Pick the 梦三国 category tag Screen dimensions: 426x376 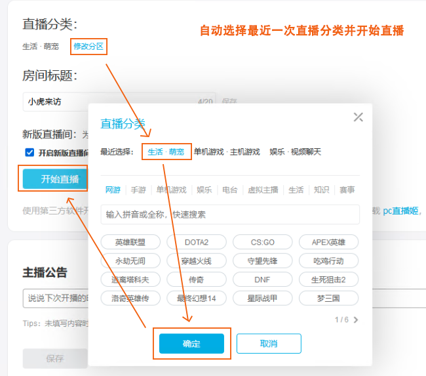(328, 298)
